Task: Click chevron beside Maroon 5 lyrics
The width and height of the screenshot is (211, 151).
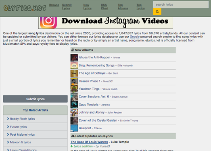Action: [8, 142]
